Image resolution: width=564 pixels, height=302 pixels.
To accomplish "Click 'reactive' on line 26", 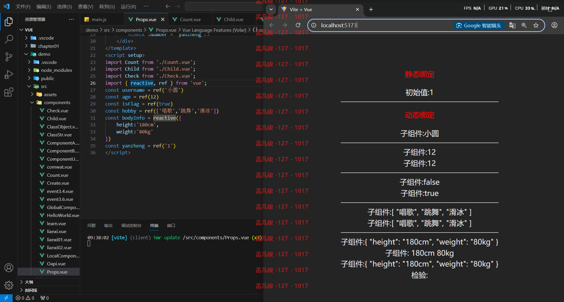I will point(142,83).
